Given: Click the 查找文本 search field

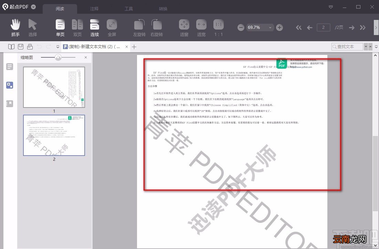Looking at the screenshot, I should tap(347, 46).
